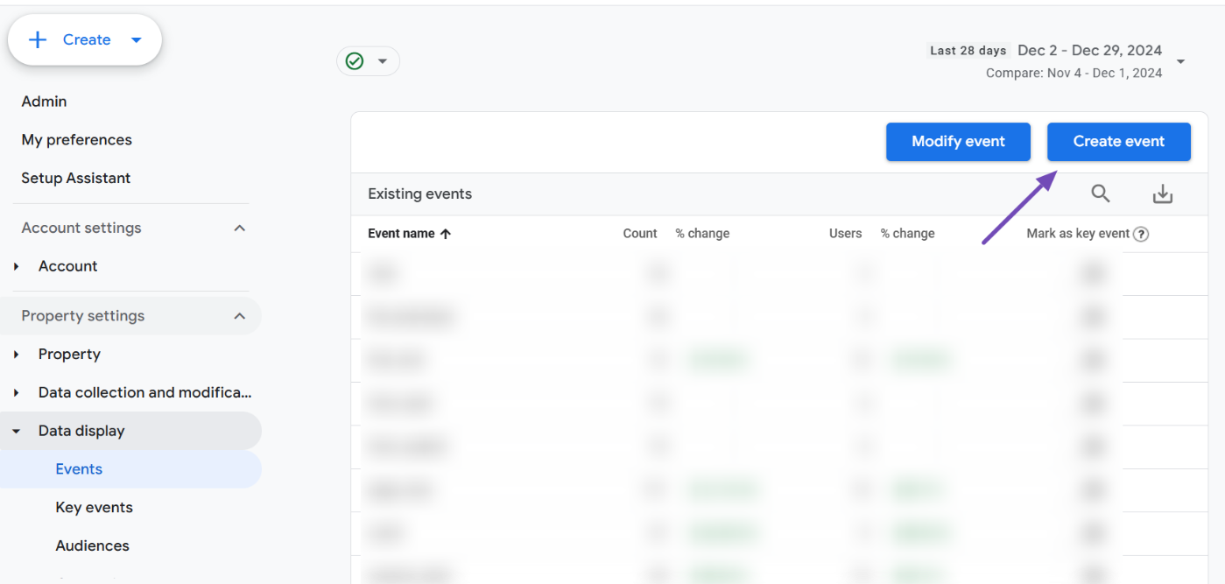Expand the Create button dropdown arrow

coord(137,39)
